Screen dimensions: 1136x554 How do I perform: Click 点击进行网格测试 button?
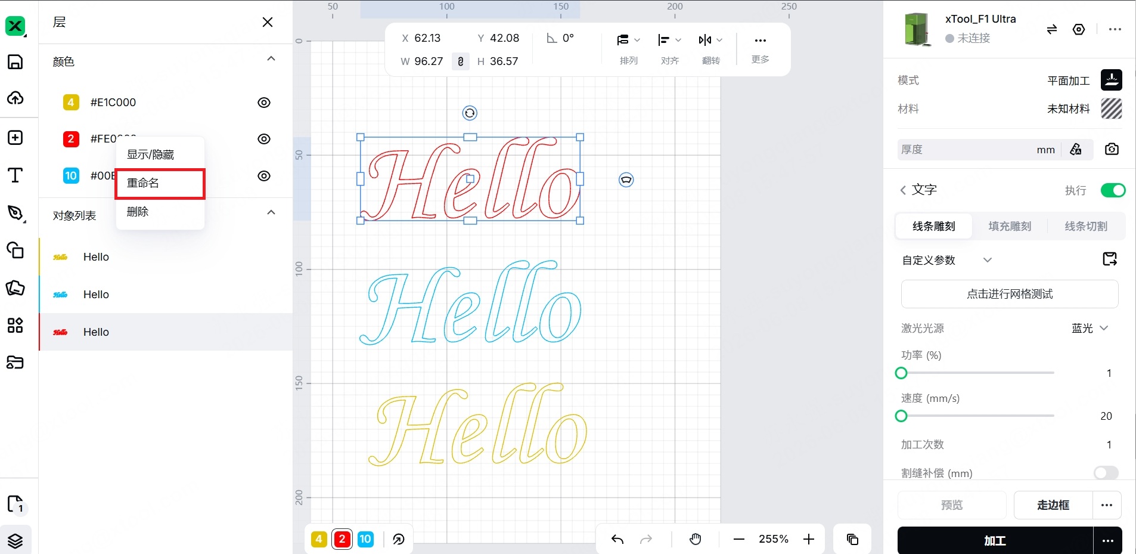(x=1010, y=294)
